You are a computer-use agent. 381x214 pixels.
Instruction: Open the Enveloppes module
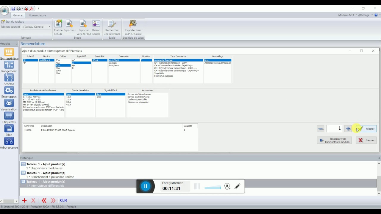click(9, 92)
